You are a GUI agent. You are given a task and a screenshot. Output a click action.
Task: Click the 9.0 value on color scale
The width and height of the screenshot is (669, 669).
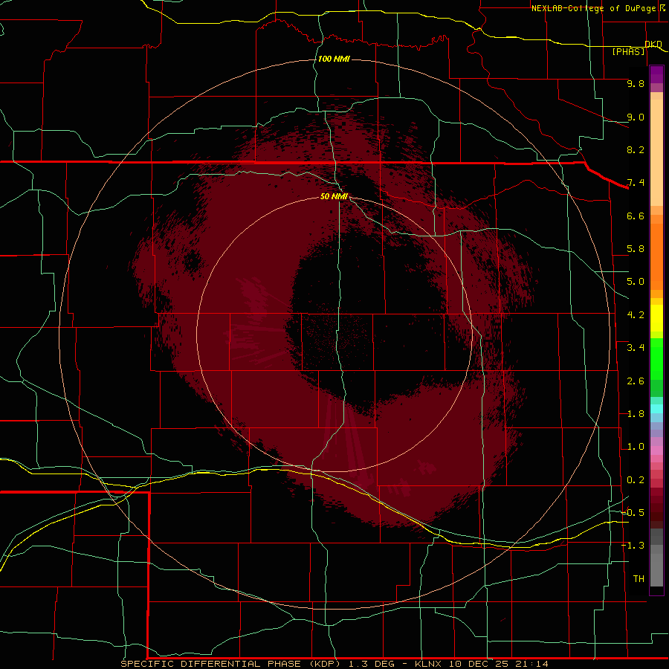pyautogui.click(x=636, y=117)
